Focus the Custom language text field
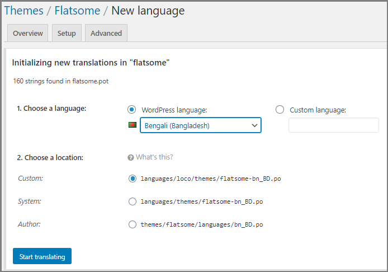388x272 pixels. click(x=334, y=125)
